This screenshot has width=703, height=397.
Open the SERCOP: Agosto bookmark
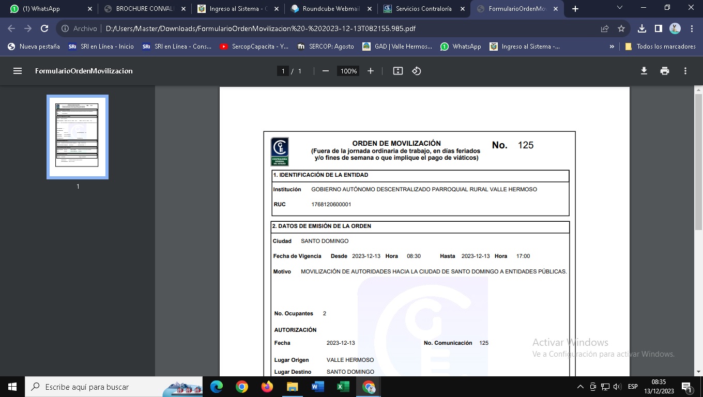326,47
